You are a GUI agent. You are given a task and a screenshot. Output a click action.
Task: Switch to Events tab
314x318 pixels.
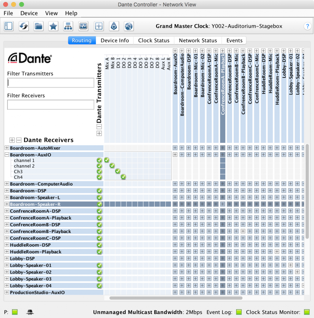(235, 40)
